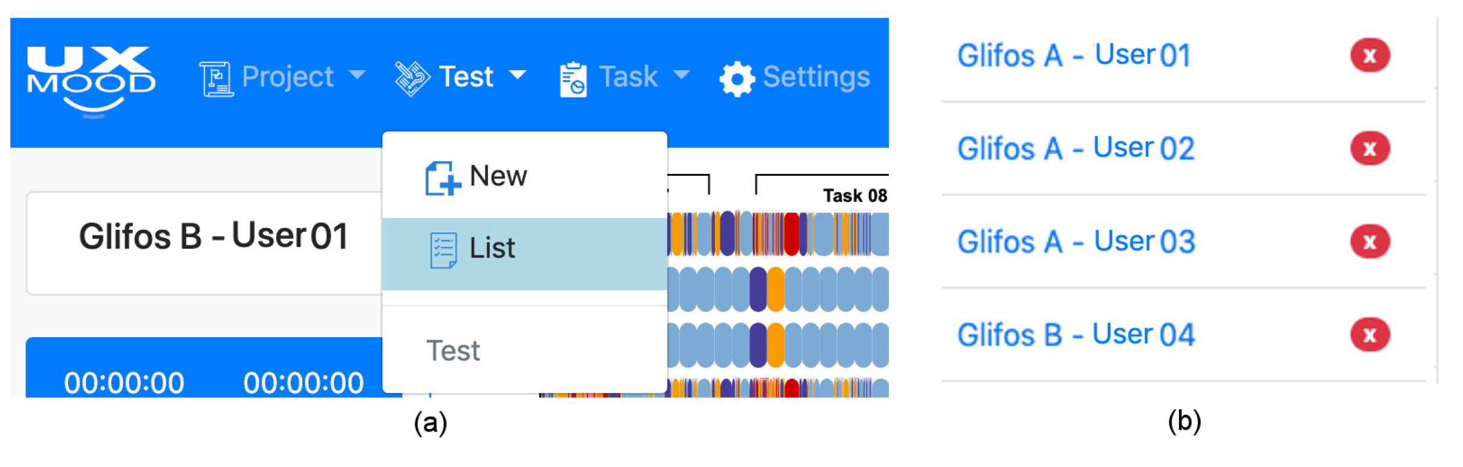Click the Project blueprint icon
1463x467 pixels.
pos(216,79)
